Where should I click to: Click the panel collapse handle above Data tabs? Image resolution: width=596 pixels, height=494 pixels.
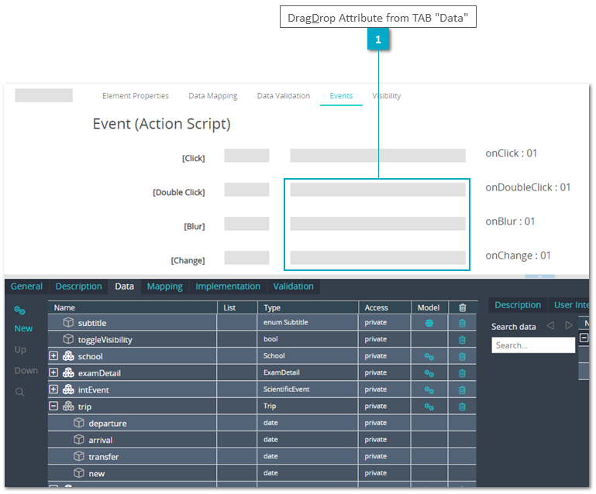539,276
